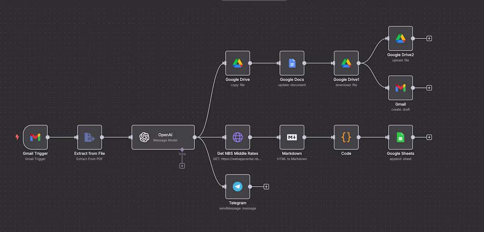484x232 pixels.
Task: Click the "GET: https://webappcenter.nb..." subtitle
Action: [x=238, y=159]
